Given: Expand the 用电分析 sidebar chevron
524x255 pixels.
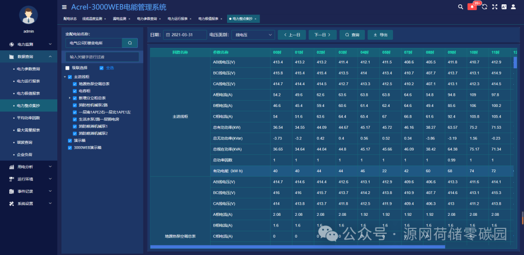Looking at the screenshot, I should (50, 166).
